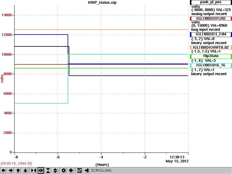The height and width of the screenshot is (174, 232).
Task: Zoom out vertically using the up-down triangles button
Action: point(55,171)
